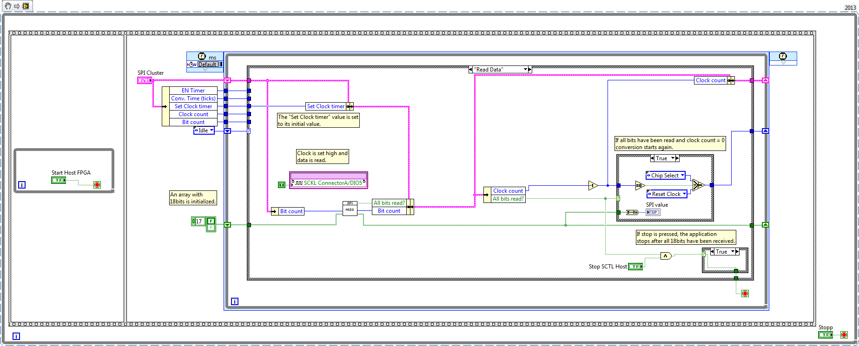The image size is (859, 346).
Task: Click the Set Clock timer bundle node
Action: (x=330, y=106)
